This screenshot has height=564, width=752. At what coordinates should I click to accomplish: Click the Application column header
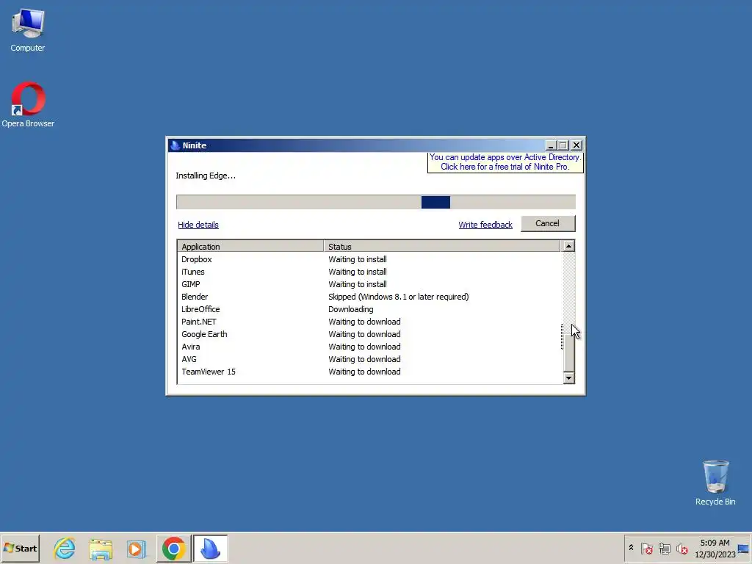(250, 247)
